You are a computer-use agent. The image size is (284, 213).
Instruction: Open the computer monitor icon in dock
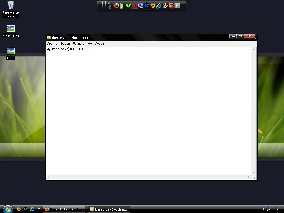[141, 6]
